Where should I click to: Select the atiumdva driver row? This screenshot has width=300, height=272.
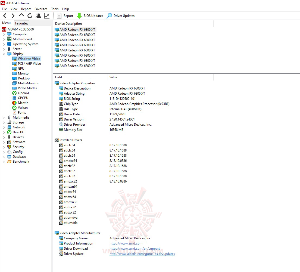[134, 218]
